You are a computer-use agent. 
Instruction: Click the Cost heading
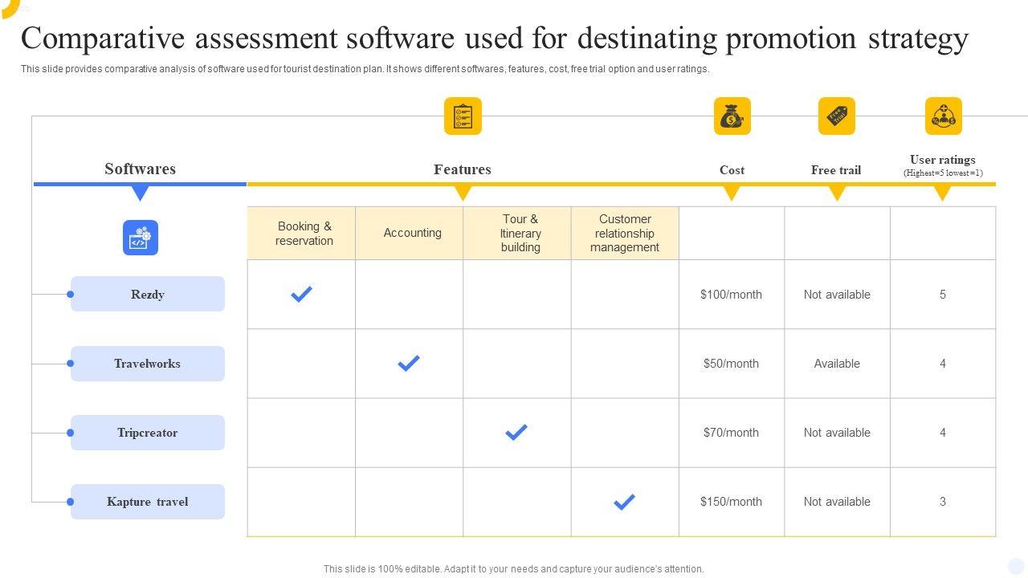pos(732,170)
